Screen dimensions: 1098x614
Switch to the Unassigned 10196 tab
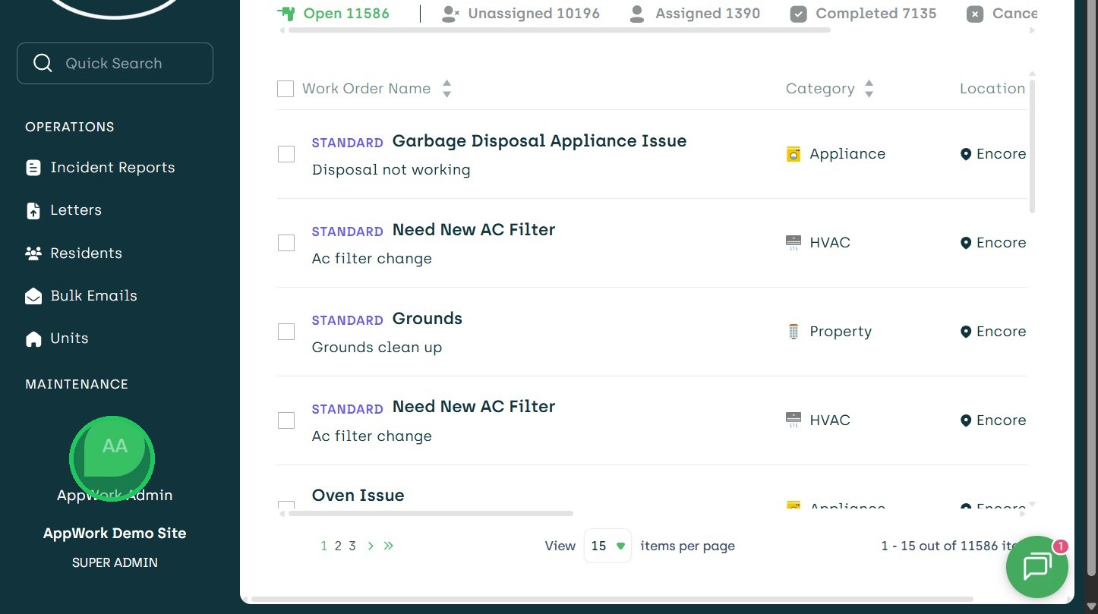click(x=521, y=14)
